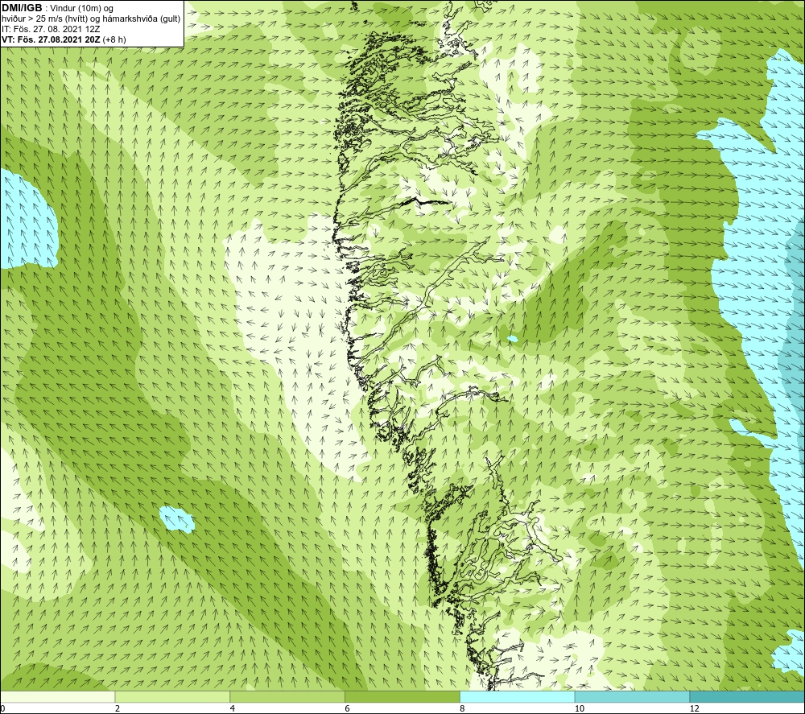This screenshot has width=805, height=714.
Task: Click the scale label '2'
Action: pyautogui.click(x=118, y=708)
